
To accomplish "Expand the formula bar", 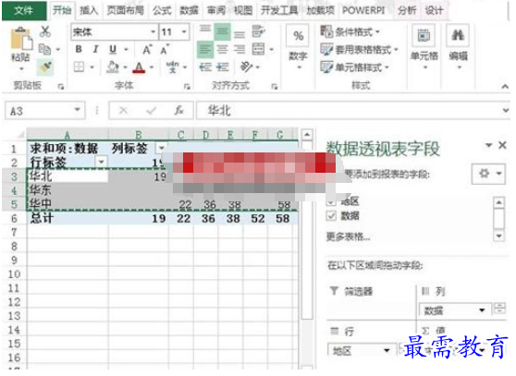I will pos(506,111).
